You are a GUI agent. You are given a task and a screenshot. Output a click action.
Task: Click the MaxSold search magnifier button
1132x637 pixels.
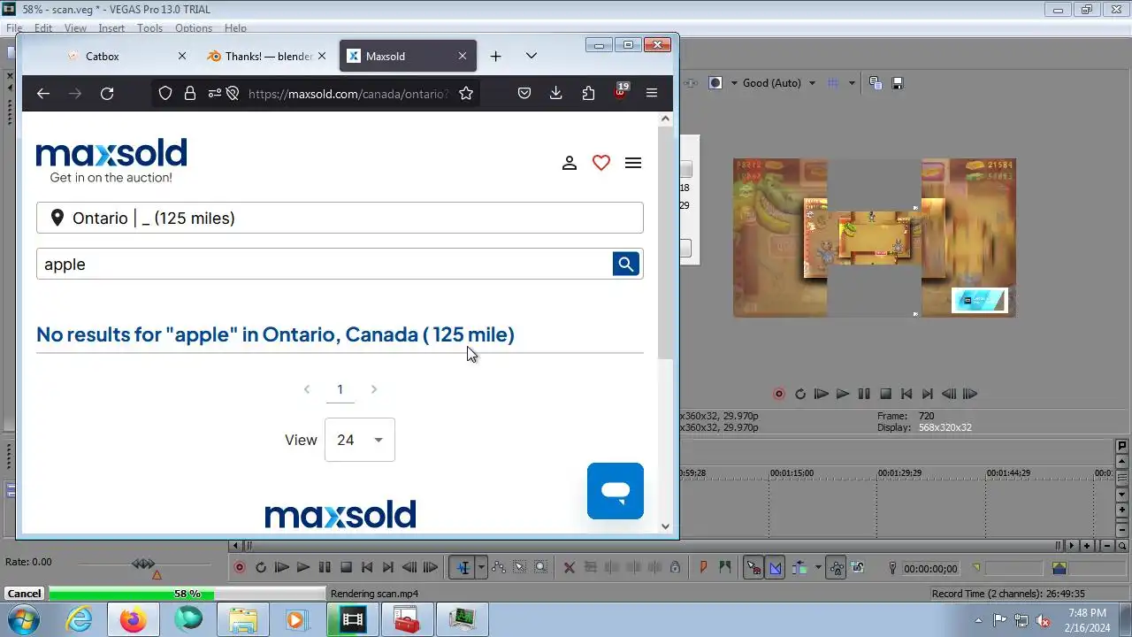[x=625, y=264]
